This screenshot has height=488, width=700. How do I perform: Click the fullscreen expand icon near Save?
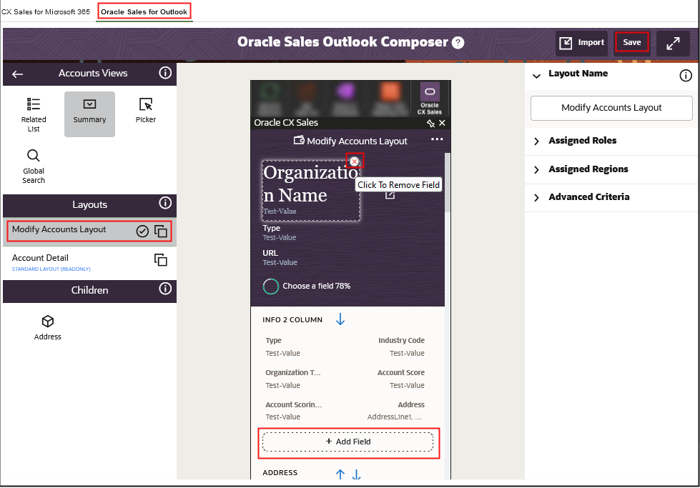(673, 43)
